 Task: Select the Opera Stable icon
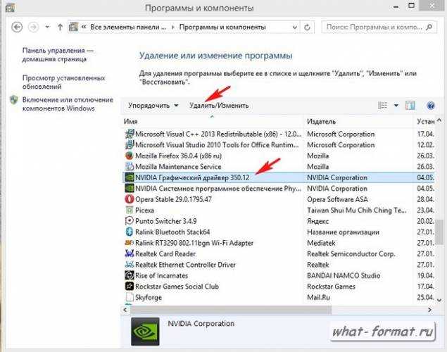click(130, 199)
